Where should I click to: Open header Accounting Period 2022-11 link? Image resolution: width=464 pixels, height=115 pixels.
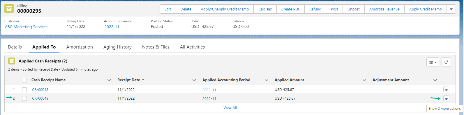[x=112, y=27]
